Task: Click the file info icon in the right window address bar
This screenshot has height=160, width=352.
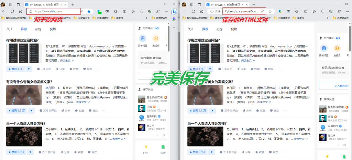Action: pos(211,11)
